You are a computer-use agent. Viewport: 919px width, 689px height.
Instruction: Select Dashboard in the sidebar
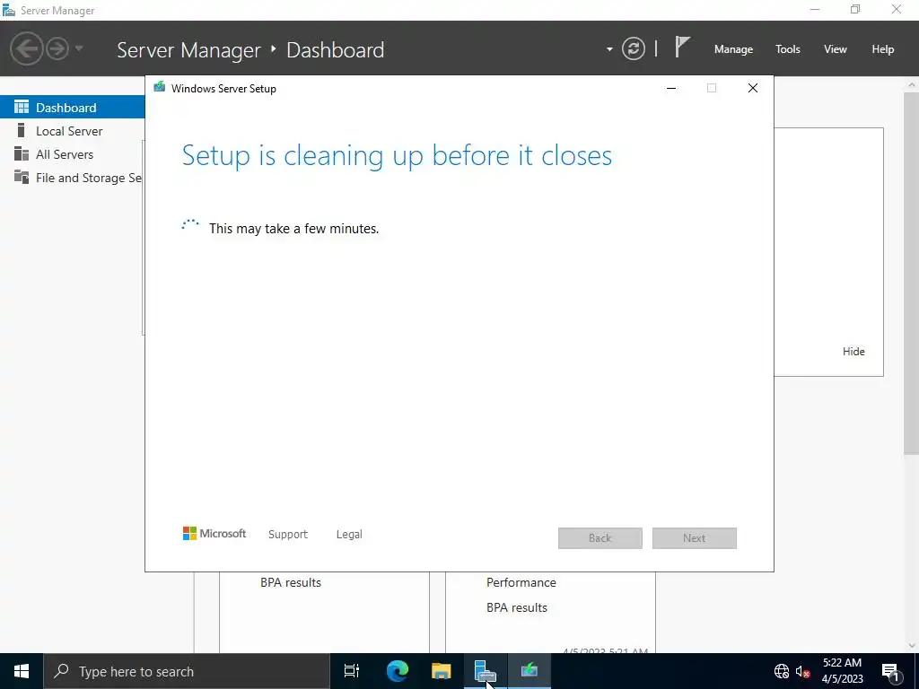(x=72, y=108)
